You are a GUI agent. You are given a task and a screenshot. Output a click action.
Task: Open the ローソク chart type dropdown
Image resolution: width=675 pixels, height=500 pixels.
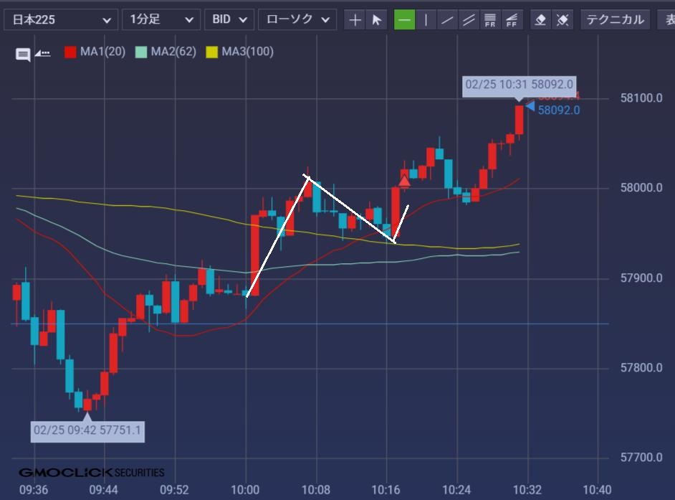(x=297, y=20)
